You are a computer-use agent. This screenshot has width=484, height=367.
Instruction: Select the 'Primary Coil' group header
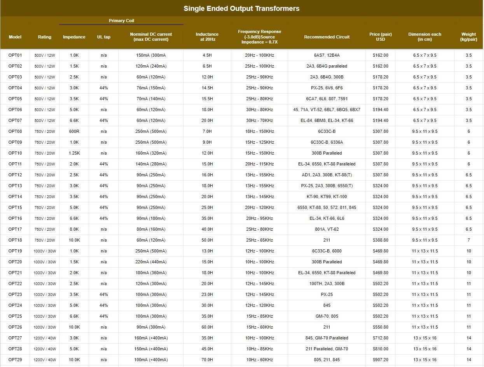pyautogui.click(x=121, y=21)
